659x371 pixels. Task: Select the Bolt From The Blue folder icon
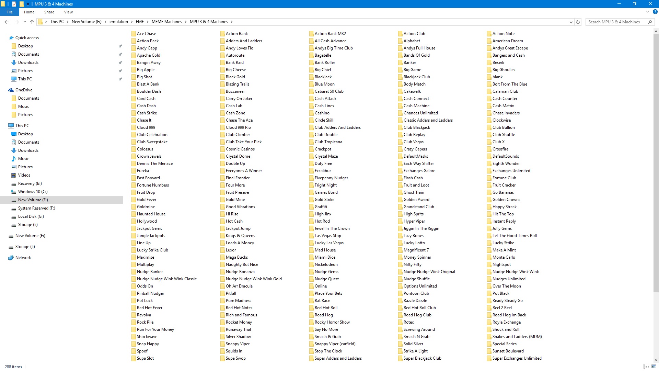[x=489, y=84]
